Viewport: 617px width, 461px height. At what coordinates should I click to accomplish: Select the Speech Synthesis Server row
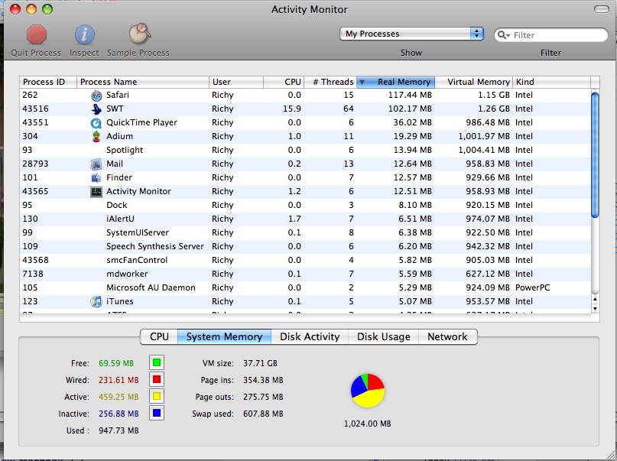(x=305, y=247)
